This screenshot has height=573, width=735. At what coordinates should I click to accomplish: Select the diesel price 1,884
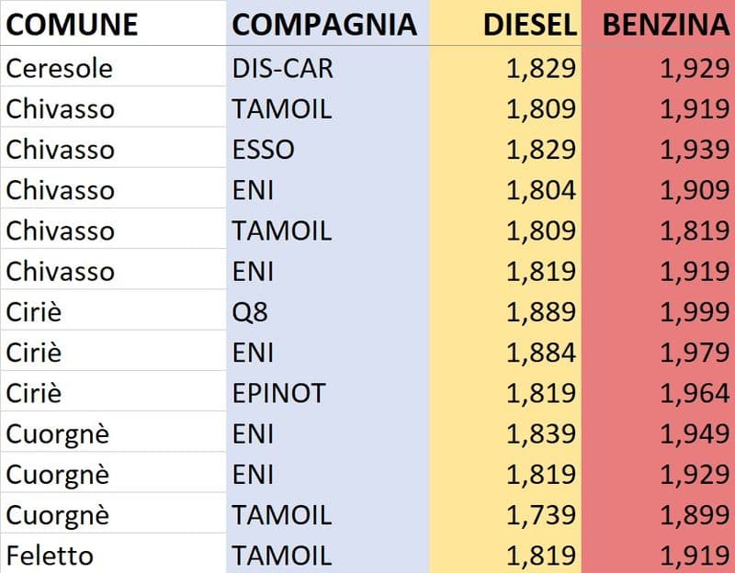click(540, 353)
